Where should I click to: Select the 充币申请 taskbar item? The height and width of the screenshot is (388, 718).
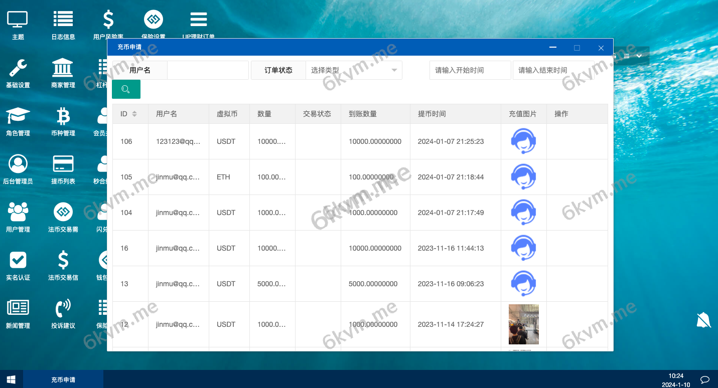(x=63, y=379)
